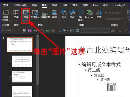
Task: Expand the quick access shapes dropdown arrow
Action: point(68,31)
